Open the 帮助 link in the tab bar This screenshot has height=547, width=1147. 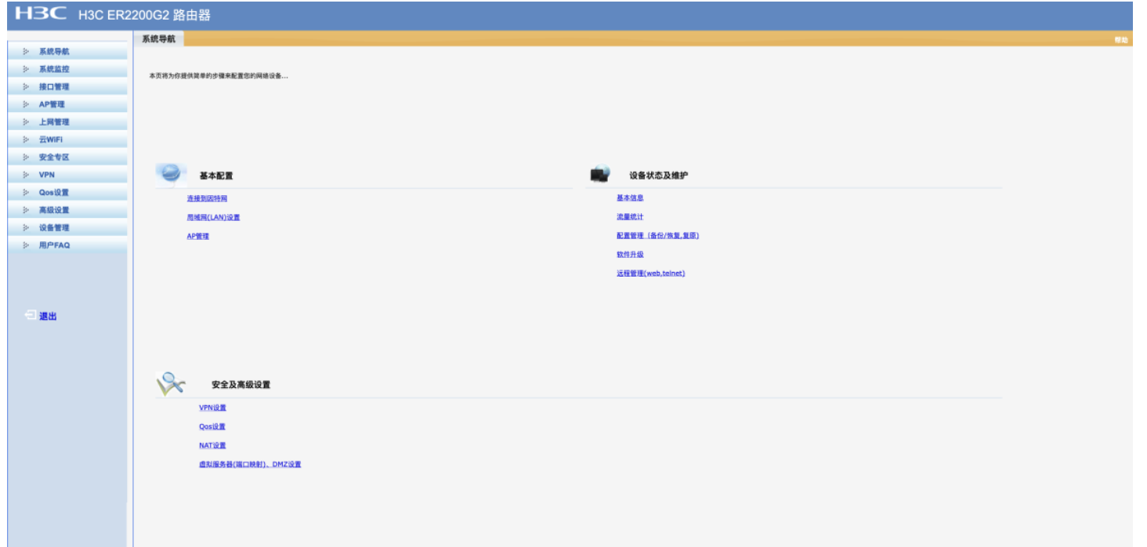[x=1120, y=40]
